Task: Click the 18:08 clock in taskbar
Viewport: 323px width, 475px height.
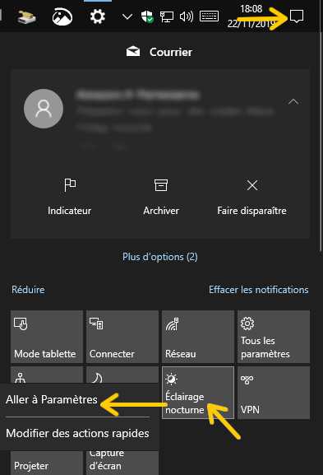Action: click(251, 9)
